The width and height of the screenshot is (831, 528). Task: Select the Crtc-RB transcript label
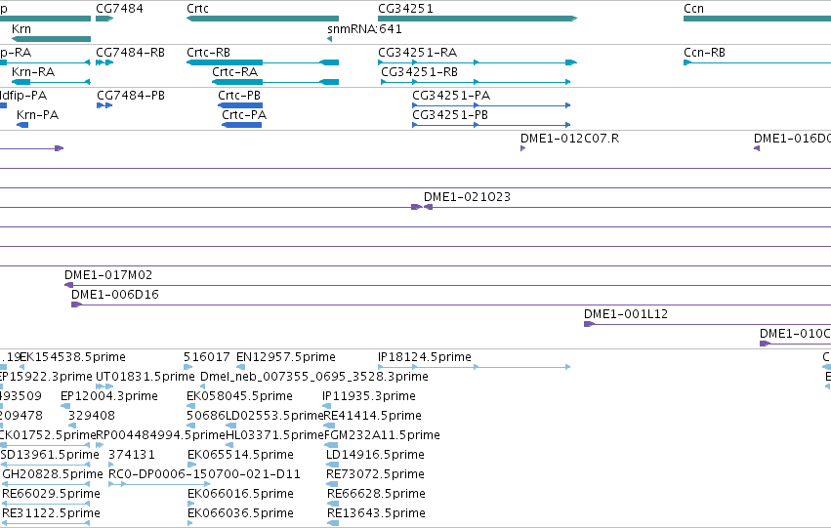click(x=208, y=53)
